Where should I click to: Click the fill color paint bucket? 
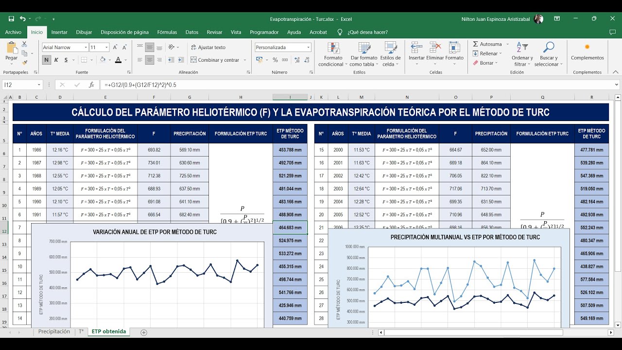click(103, 60)
